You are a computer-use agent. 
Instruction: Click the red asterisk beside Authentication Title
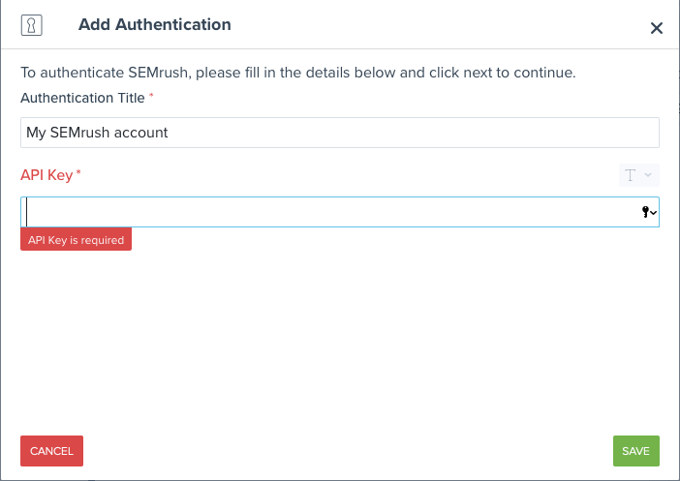(151, 97)
